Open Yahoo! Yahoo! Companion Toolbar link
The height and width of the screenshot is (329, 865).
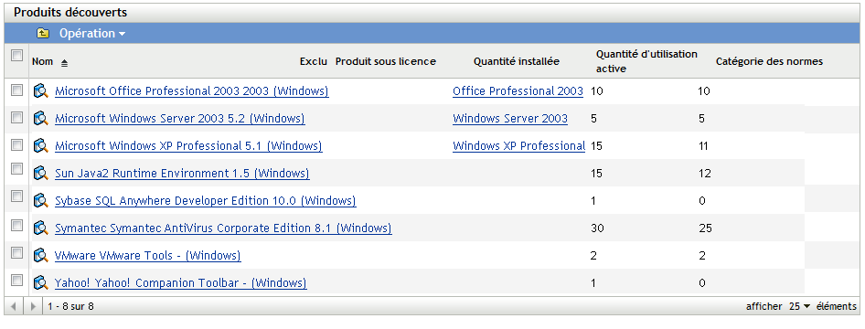point(181,283)
